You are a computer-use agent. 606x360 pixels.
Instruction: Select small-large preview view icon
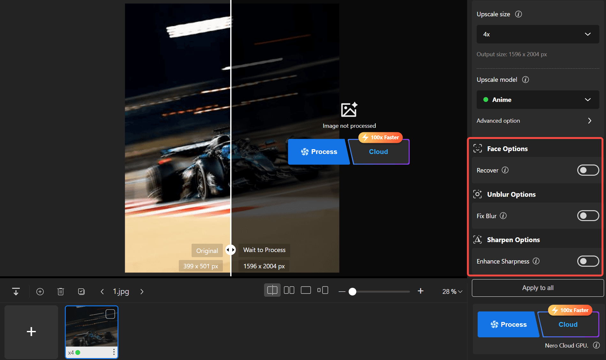323,290
